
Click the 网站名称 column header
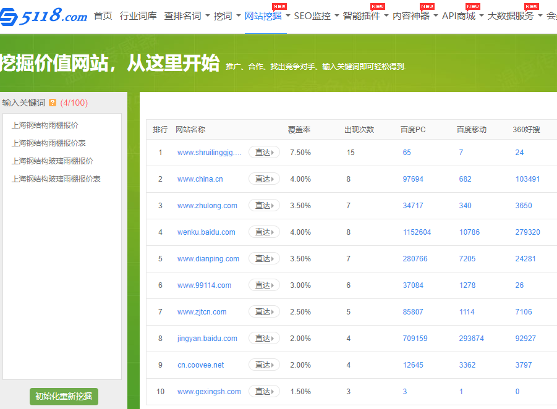pos(190,130)
